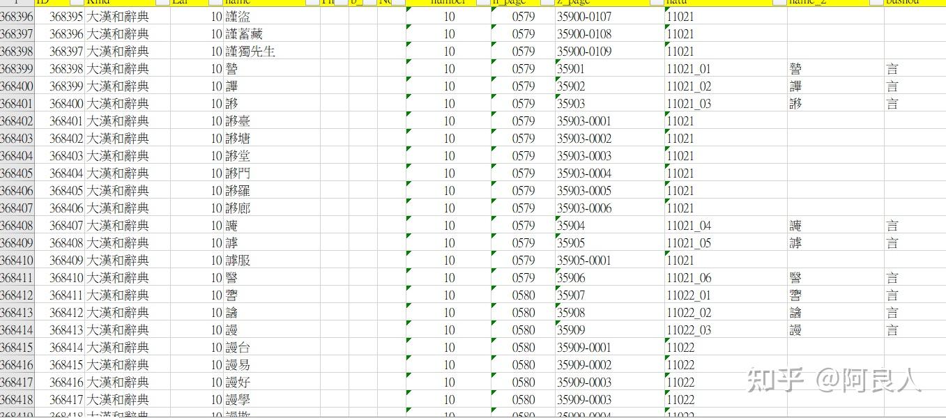Click z_page cell 35903-0004

609,173
